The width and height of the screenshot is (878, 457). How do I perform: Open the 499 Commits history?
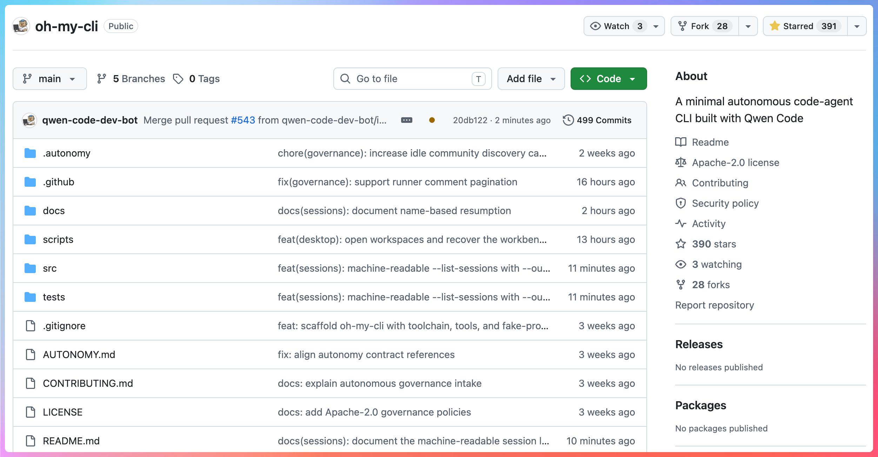click(597, 120)
